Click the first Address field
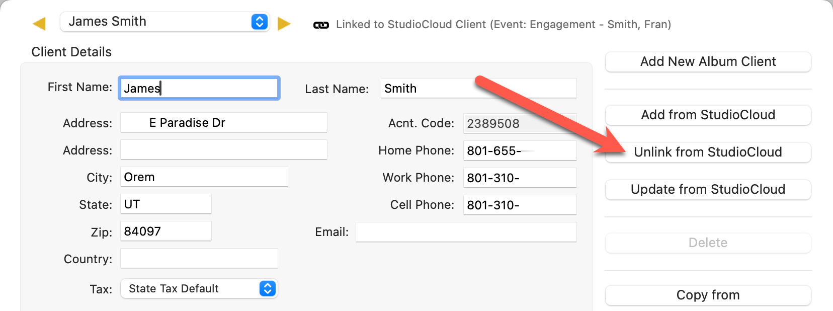Screen dimensions: 833x311 coord(223,123)
